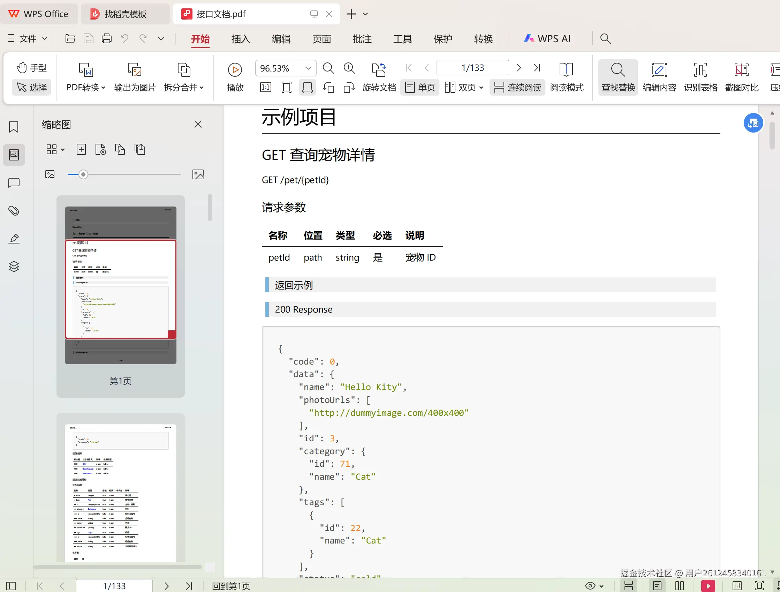Image resolution: width=780 pixels, height=592 pixels.
Task: Adjust the thumbnail size slider
Action: [83, 175]
